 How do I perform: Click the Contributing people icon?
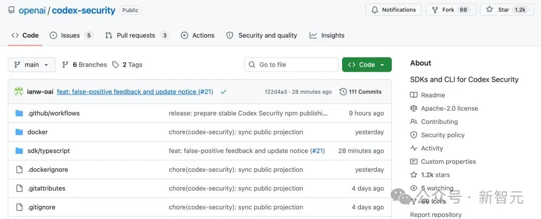pos(414,122)
